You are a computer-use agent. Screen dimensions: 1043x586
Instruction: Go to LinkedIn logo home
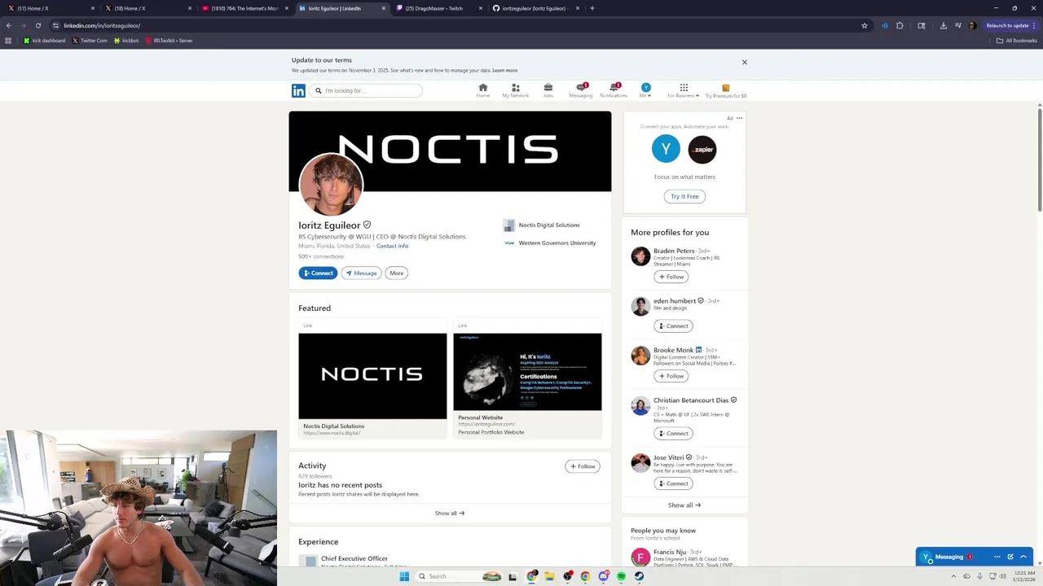tap(298, 90)
